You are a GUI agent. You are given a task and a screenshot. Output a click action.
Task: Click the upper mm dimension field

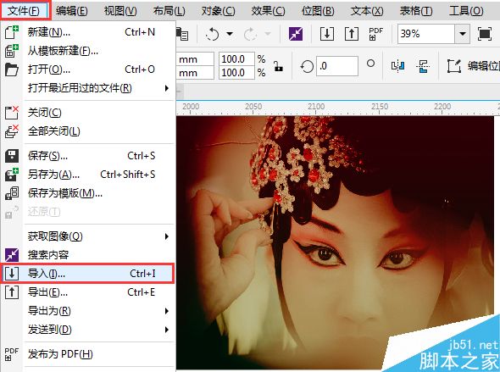coord(195,59)
